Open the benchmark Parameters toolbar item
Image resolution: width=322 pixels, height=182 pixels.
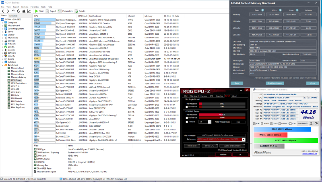click(x=65, y=11)
